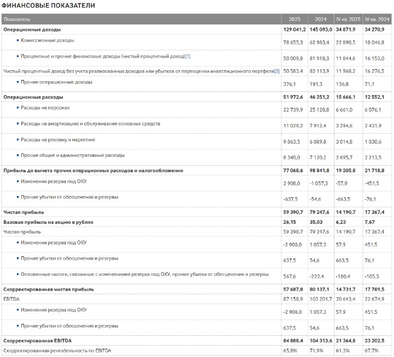Click the 103 201,7 EBITDA value for 2024
This screenshot has width=394, height=357.
(321, 299)
